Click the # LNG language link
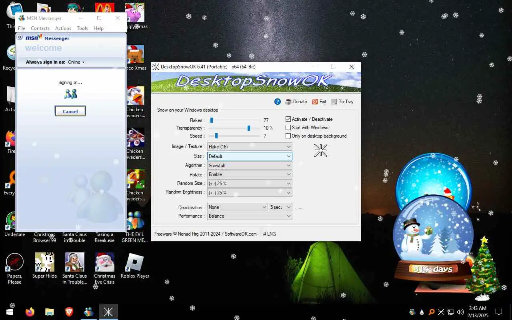This screenshot has height=320, width=512. coord(269,234)
